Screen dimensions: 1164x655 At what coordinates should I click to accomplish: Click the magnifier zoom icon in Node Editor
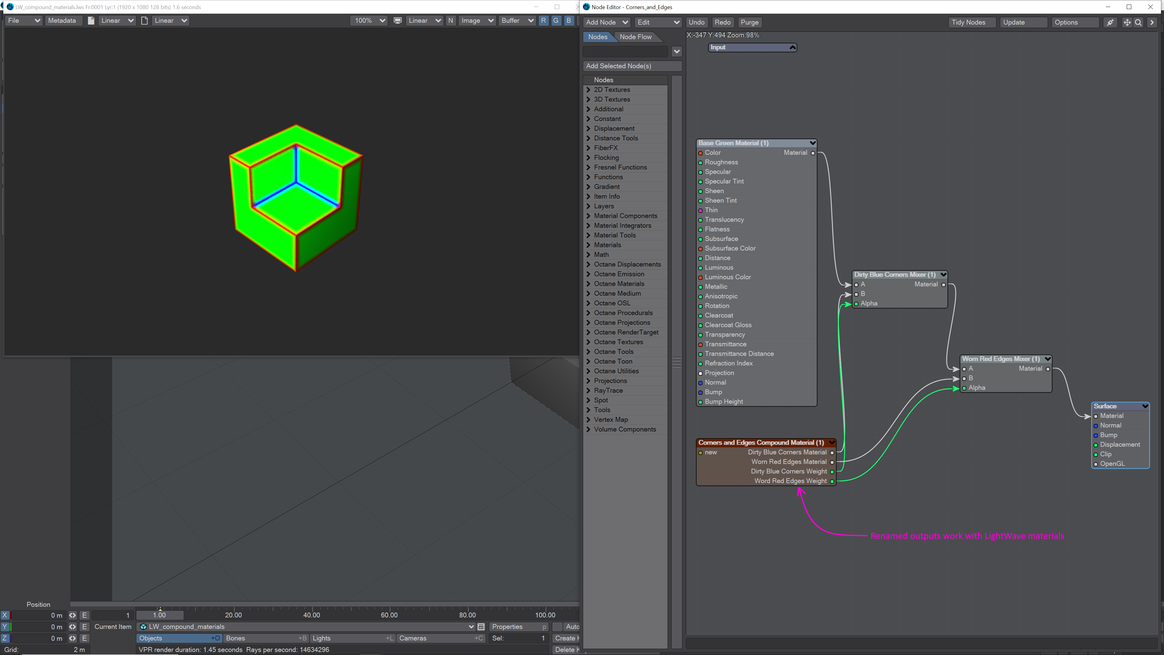coord(1138,22)
